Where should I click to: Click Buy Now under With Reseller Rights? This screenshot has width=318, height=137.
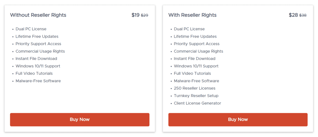coord(238,120)
